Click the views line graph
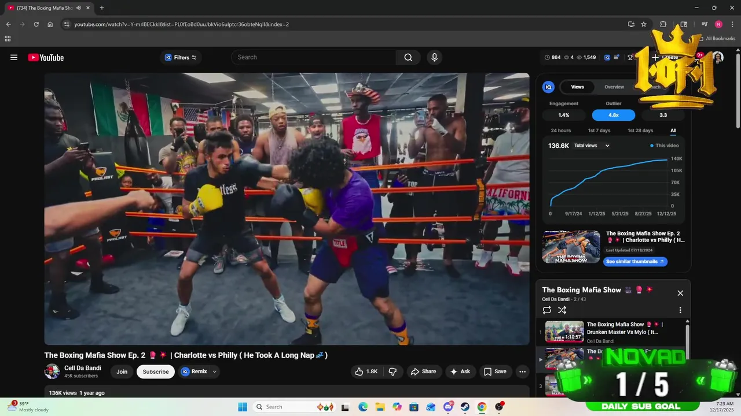 pyautogui.click(x=609, y=182)
